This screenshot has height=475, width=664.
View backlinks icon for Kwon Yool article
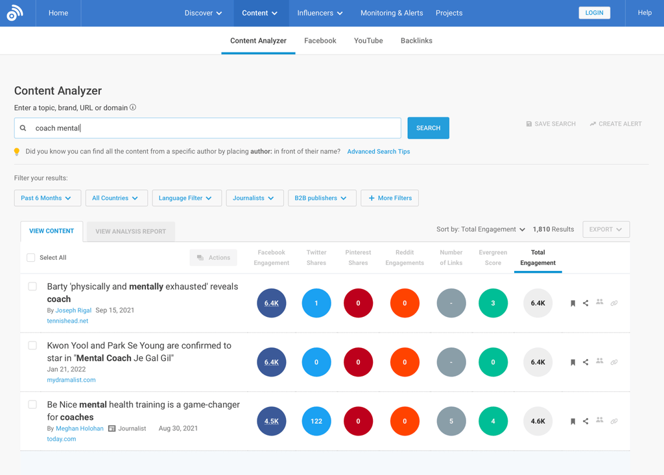pos(614,362)
